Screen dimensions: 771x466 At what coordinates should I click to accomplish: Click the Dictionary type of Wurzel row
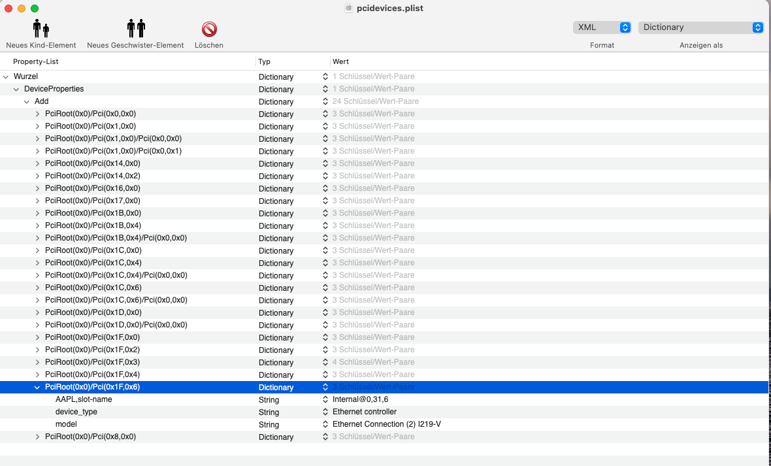point(276,76)
